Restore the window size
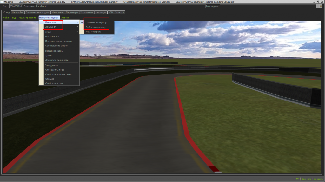 click(x=318, y=2)
